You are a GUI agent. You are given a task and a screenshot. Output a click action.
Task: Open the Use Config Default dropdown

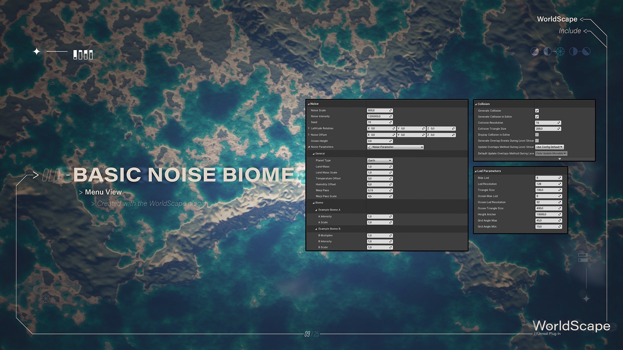(x=550, y=147)
